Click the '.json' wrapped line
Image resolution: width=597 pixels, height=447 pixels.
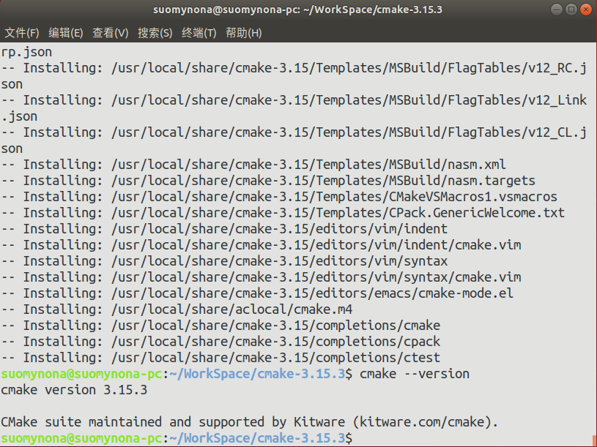pyautogui.click(x=19, y=116)
